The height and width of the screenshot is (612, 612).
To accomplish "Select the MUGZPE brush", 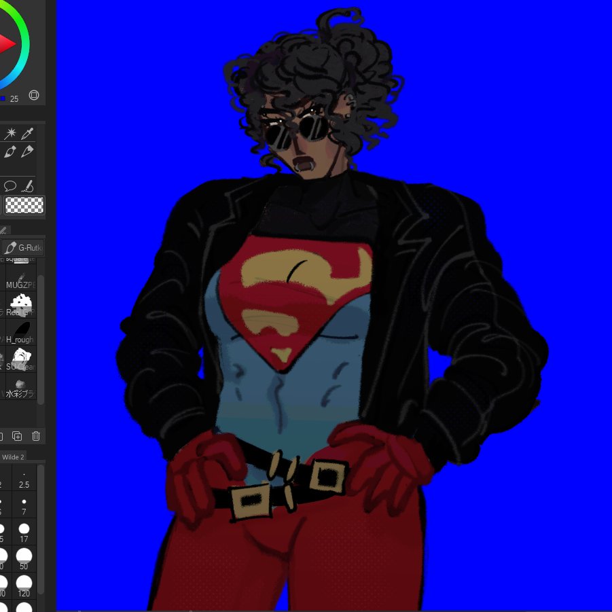I will click(20, 278).
